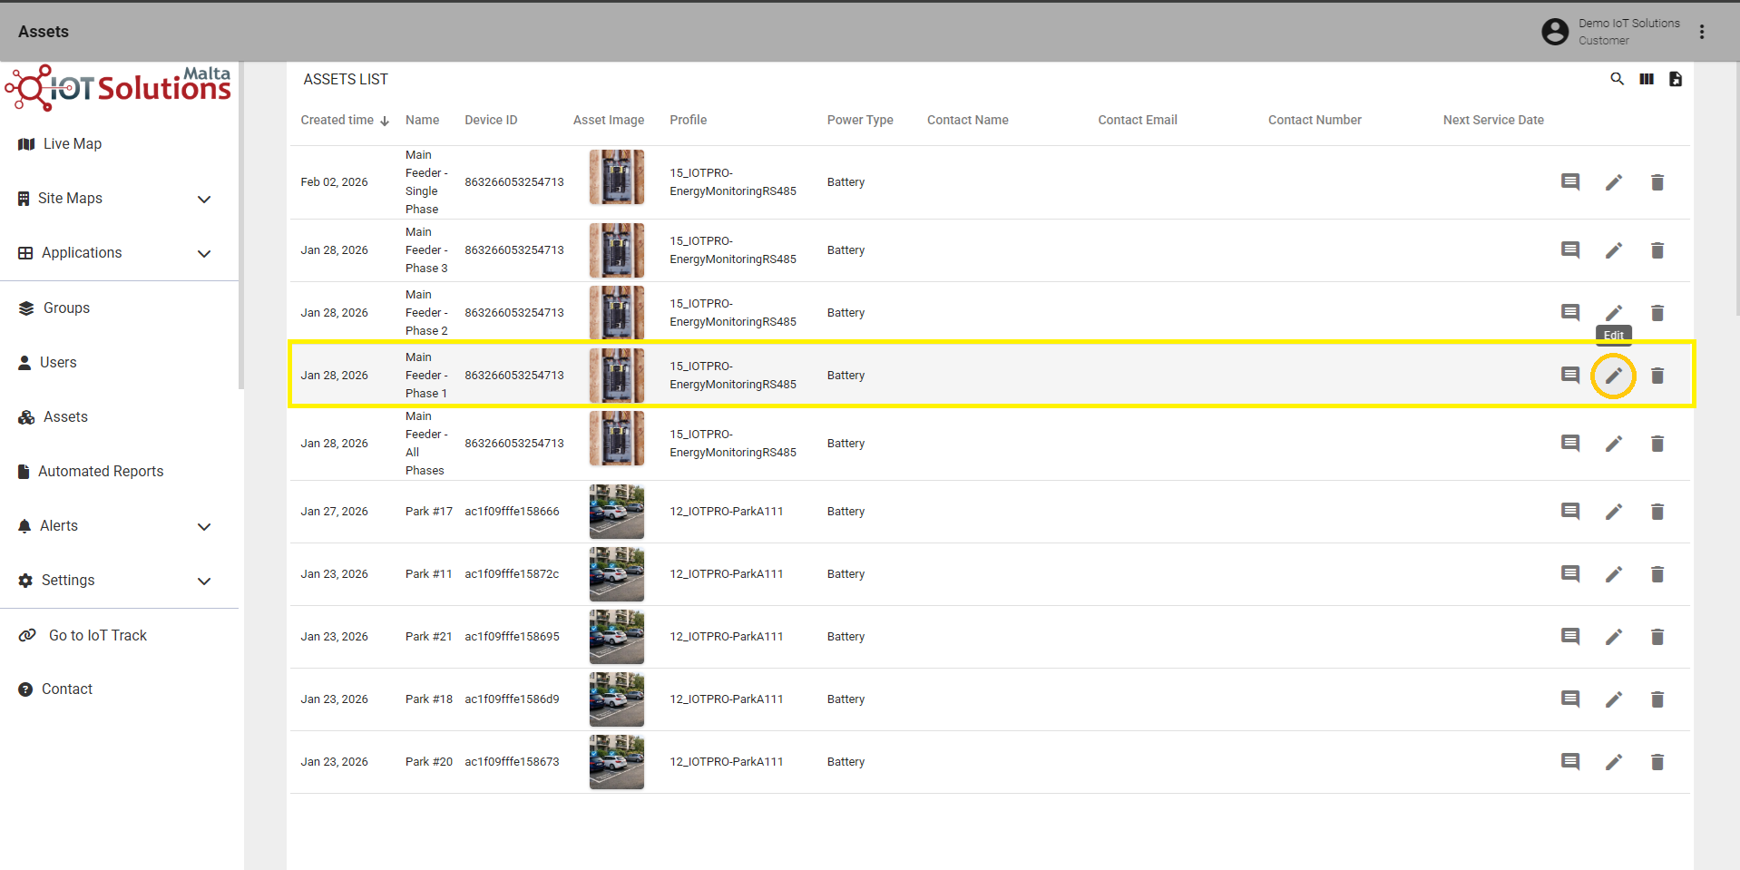Click the export file icon
The width and height of the screenshot is (1740, 870).
(x=1676, y=79)
